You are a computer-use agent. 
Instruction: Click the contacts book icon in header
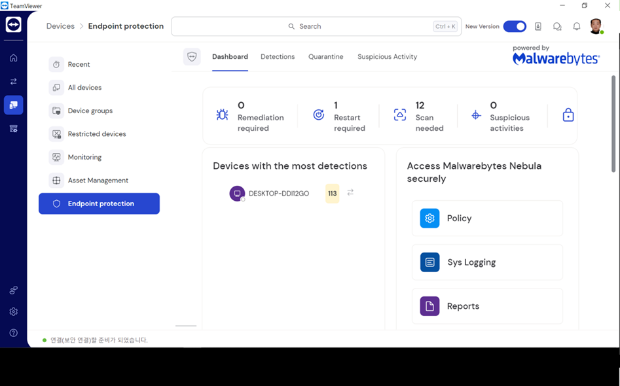point(538,26)
